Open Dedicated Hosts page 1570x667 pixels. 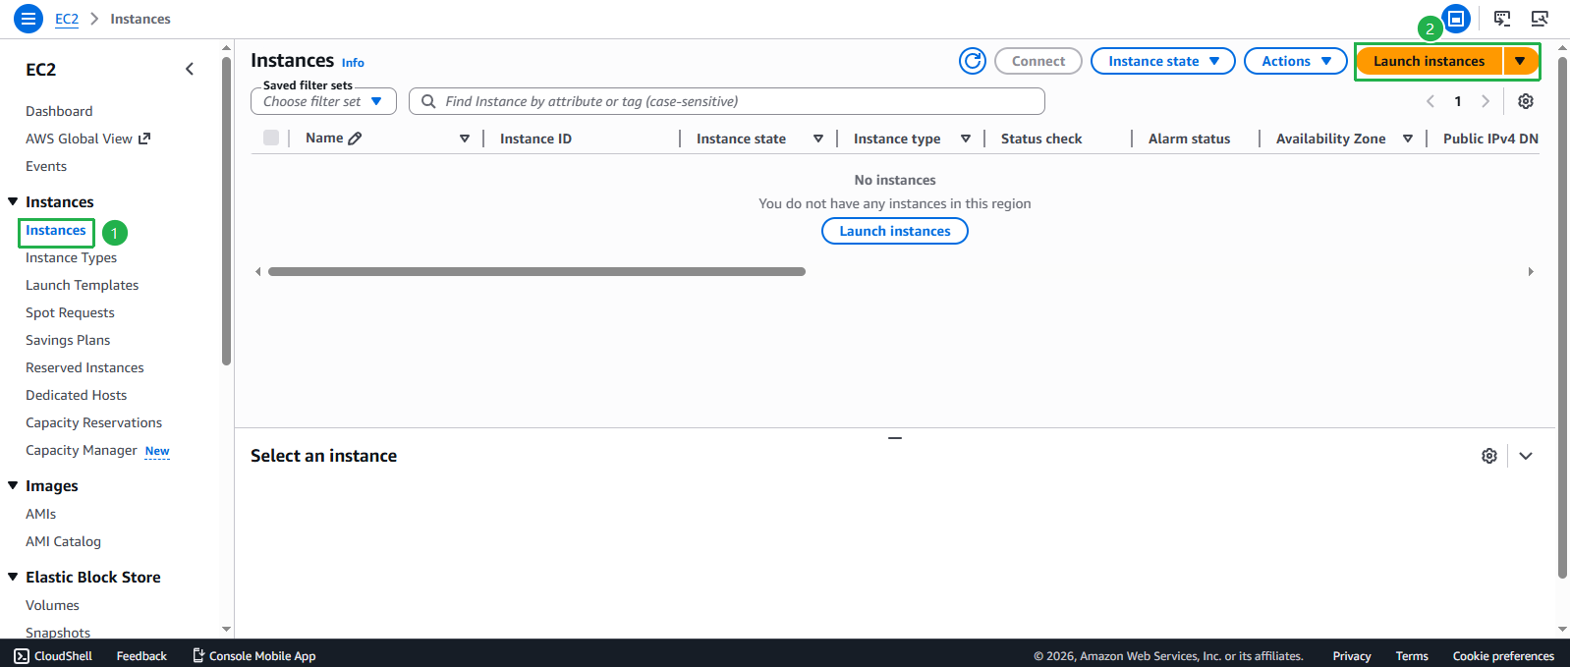click(x=76, y=395)
